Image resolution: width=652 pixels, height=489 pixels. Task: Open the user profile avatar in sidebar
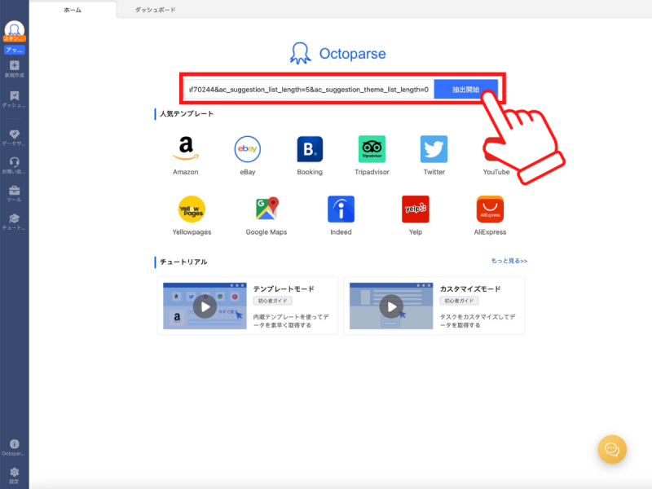[14, 29]
